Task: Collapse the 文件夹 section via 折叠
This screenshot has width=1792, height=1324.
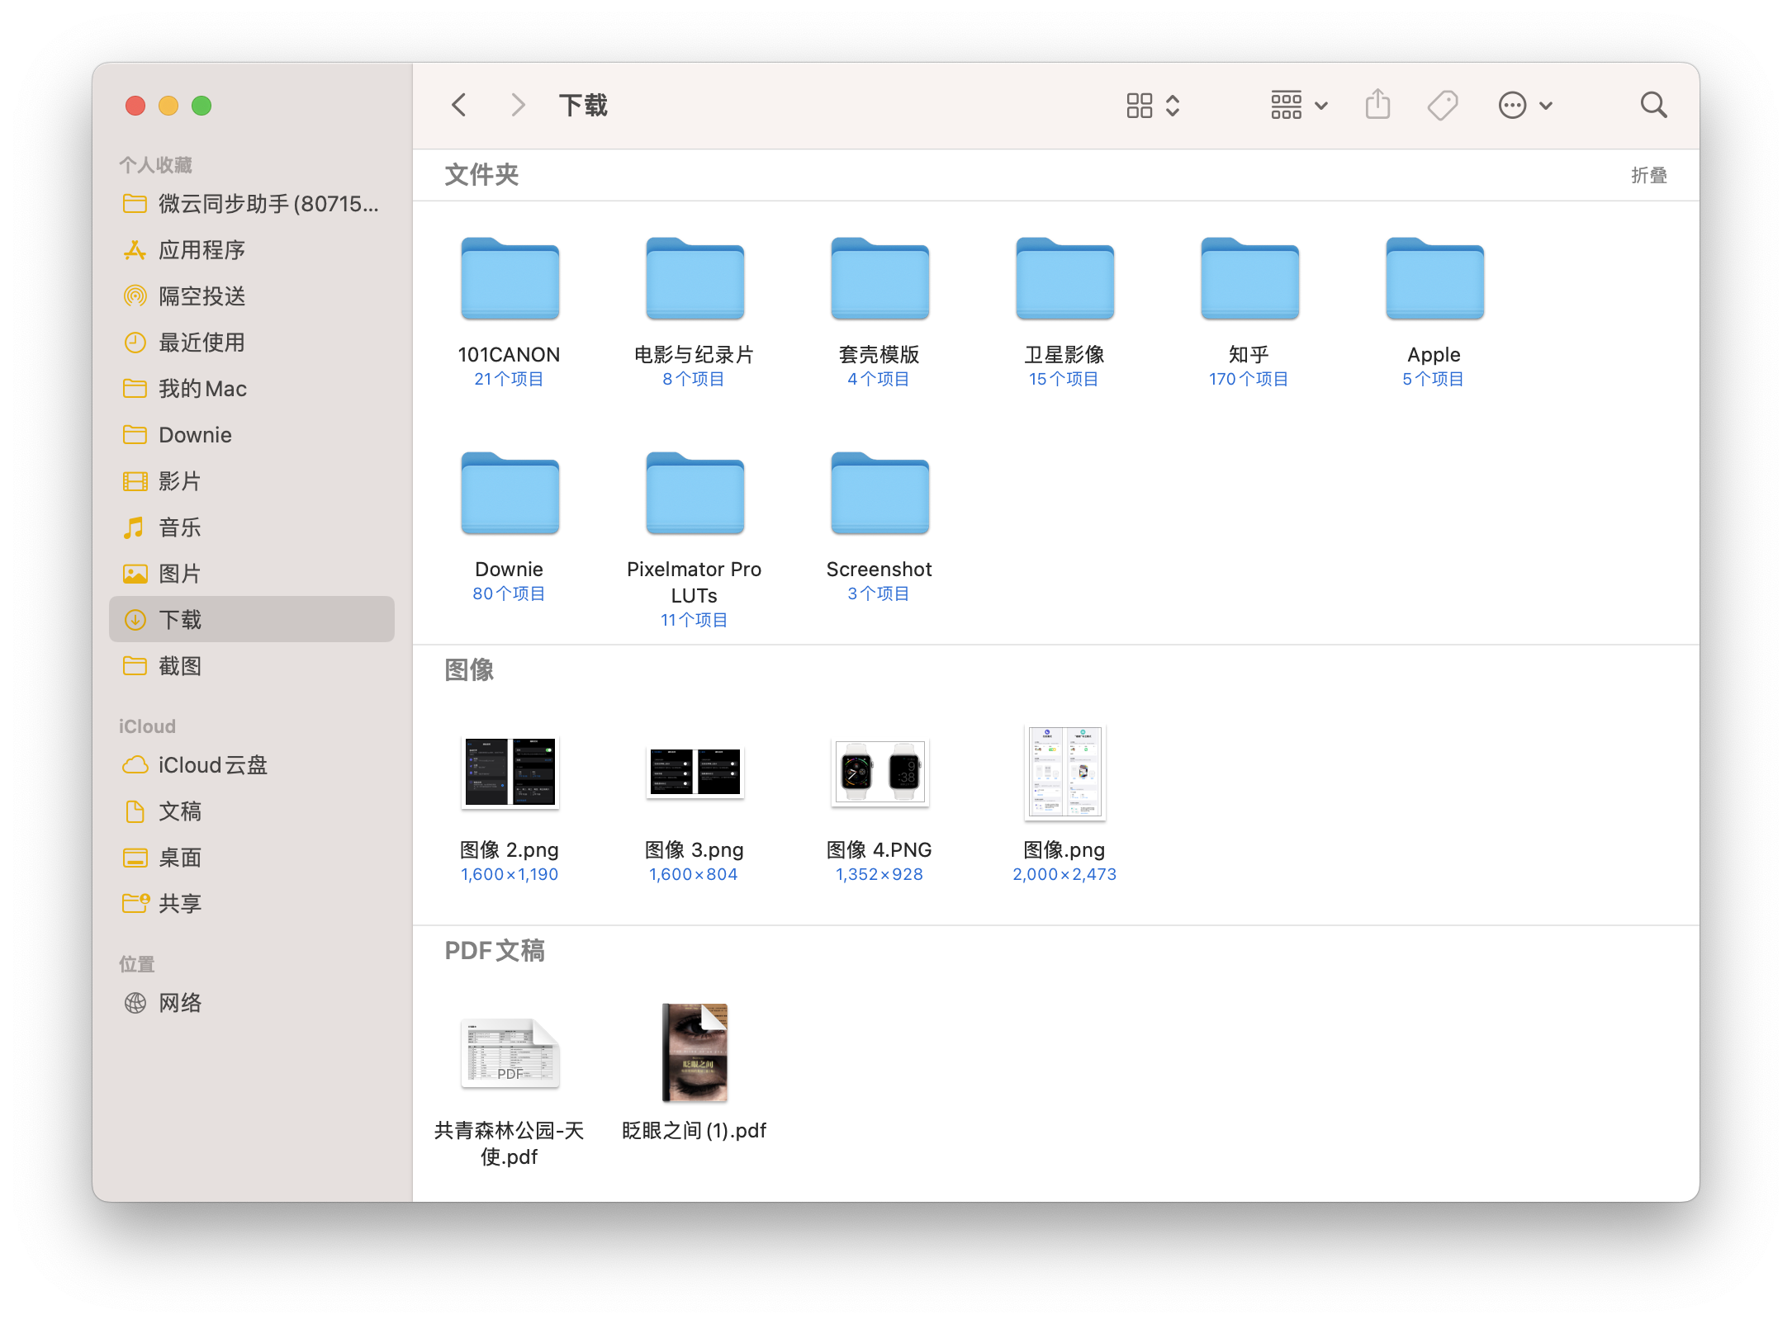Action: pos(1649,175)
